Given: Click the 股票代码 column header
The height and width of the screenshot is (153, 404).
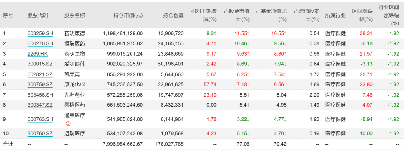Looking at the screenshot, I should [x=38, y=15].
